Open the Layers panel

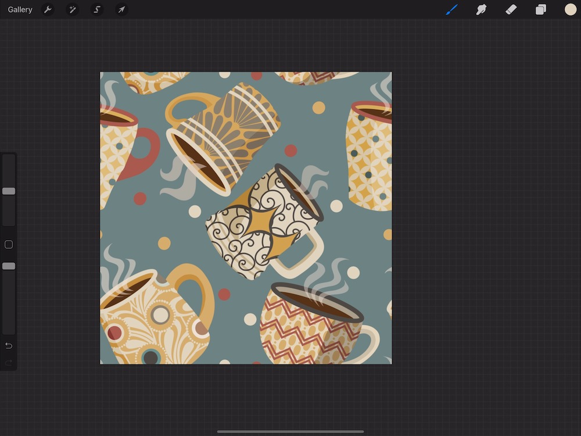point(541,10)
